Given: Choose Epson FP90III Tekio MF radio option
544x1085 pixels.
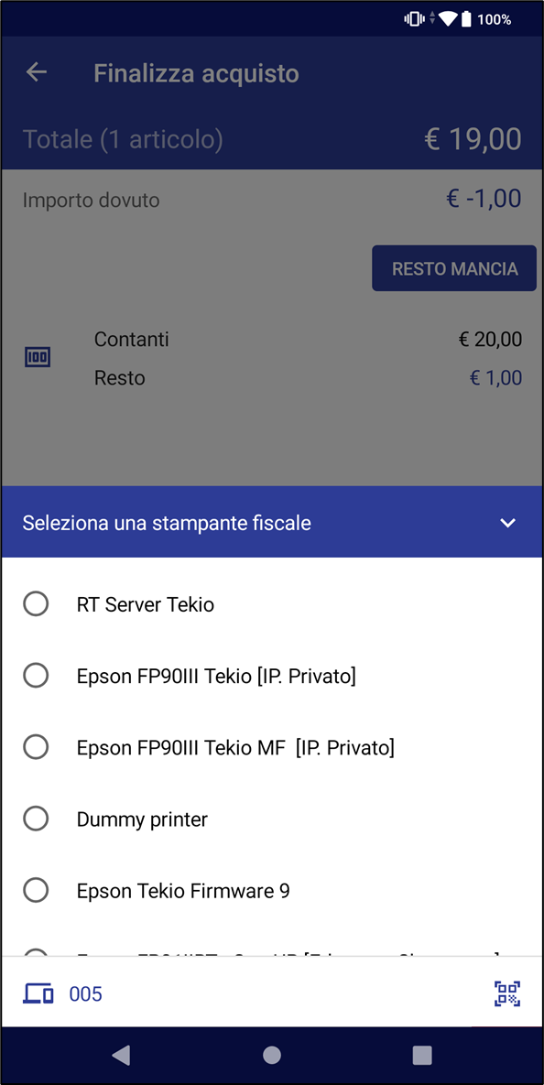Looking at the screenshot, I should [x=36, y=746].
